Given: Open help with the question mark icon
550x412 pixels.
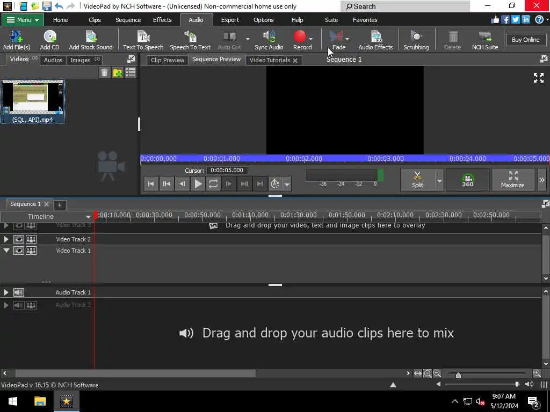Looking at the screenshot, I should coord(539,20).
